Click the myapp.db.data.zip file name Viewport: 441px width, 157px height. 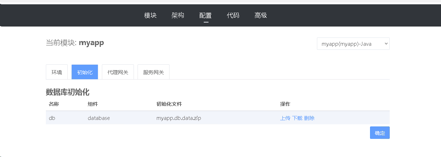click(179, 118)
